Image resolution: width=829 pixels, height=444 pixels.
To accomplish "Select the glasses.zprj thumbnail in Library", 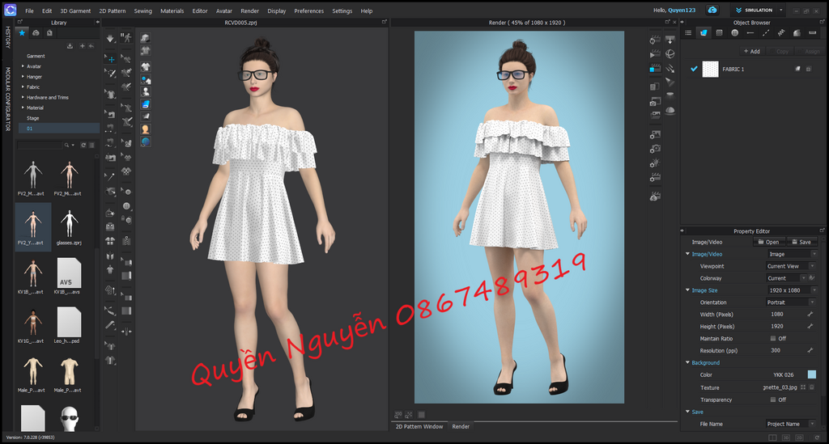I will (x=69, y=222).
